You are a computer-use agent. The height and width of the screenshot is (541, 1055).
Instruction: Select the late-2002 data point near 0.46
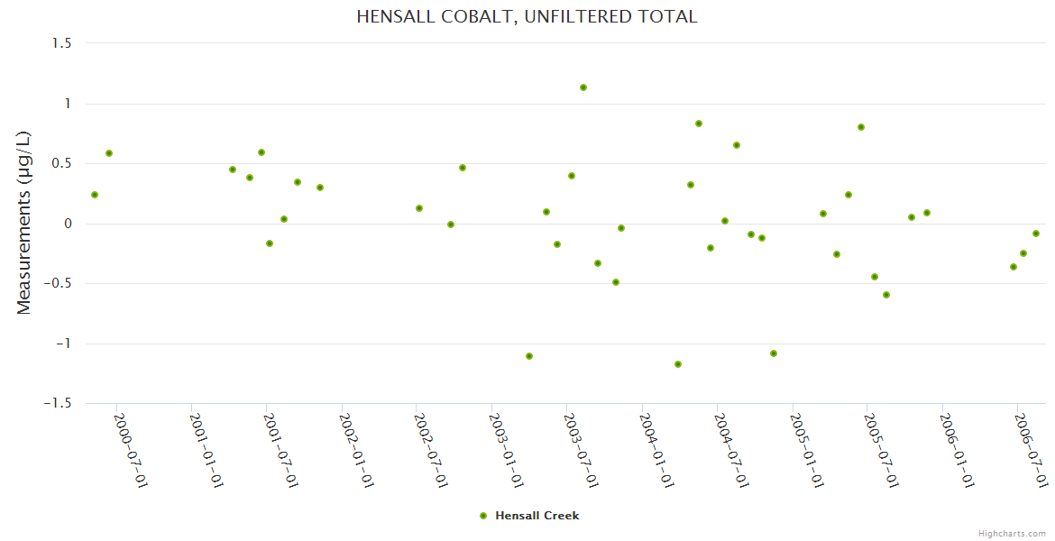pyautogui.click(x=463, y=168)
